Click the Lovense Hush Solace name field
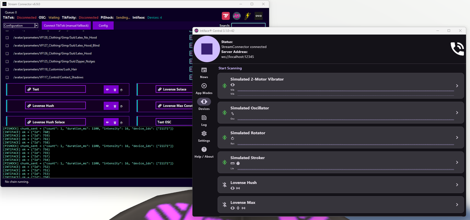470x220 pixels. pos(55,122)
